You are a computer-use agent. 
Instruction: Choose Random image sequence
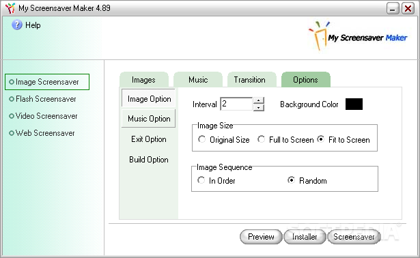click(291, 180)
